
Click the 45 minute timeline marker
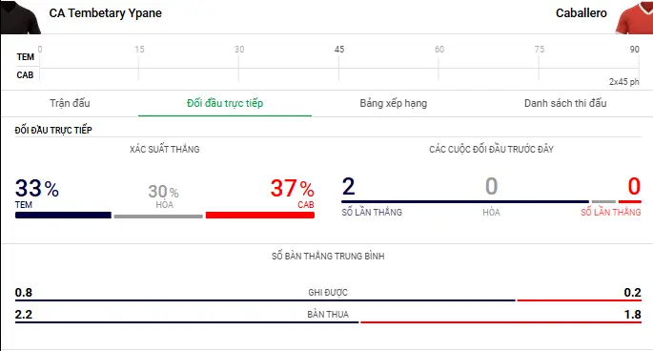pos(339,50)
